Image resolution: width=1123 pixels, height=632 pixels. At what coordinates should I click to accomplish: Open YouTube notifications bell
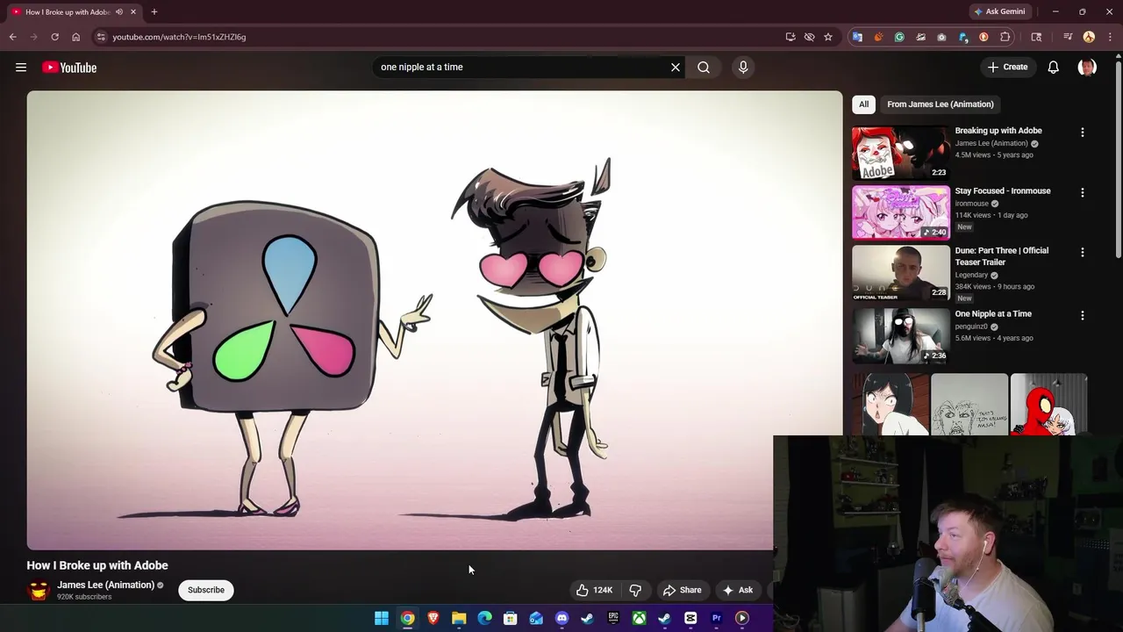[x=1053, y=67]
